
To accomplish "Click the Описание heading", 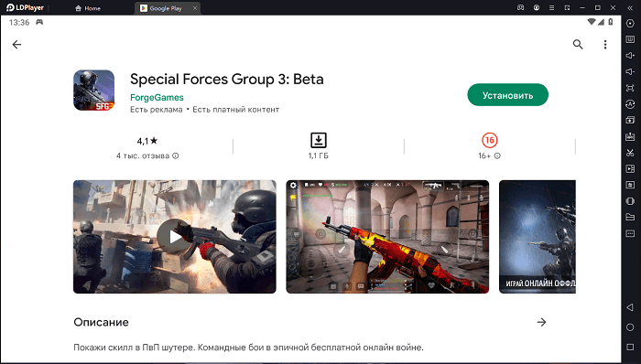I will (x=101, y=322).
